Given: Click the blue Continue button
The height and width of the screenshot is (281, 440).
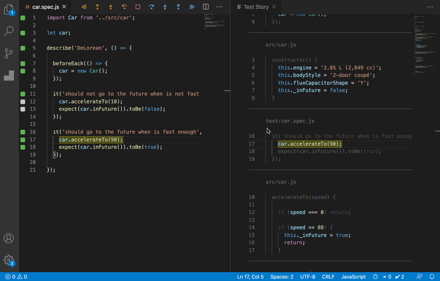Looking at the screenshot, I should pos(192,7).
